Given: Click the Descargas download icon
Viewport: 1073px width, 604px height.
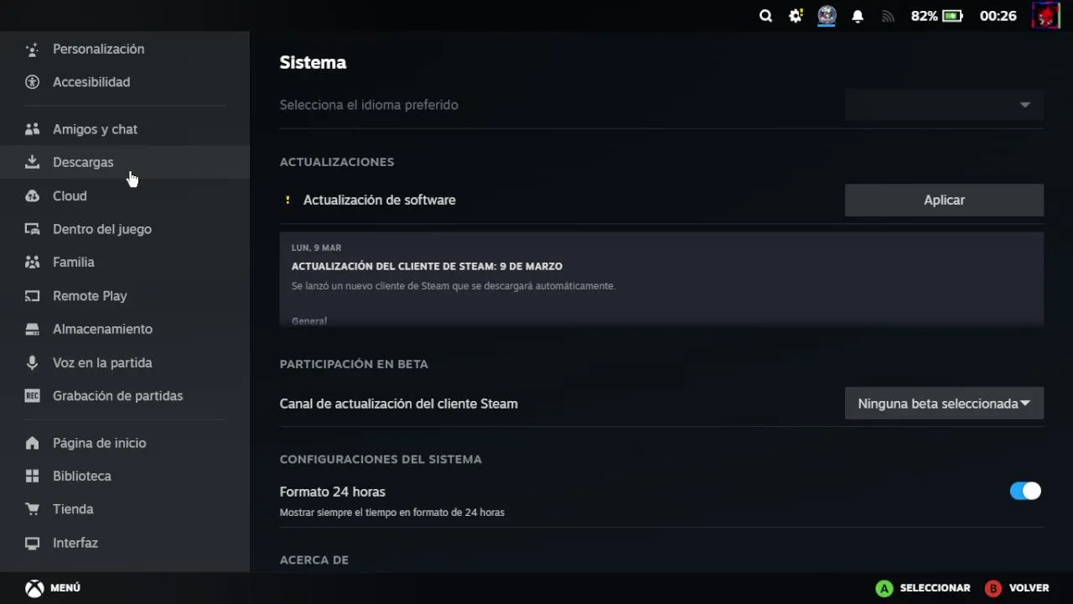Looking at the screenshot, I should [33, 162].
